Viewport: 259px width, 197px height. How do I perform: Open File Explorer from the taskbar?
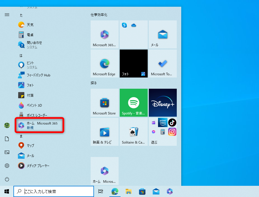coord(128,191)
